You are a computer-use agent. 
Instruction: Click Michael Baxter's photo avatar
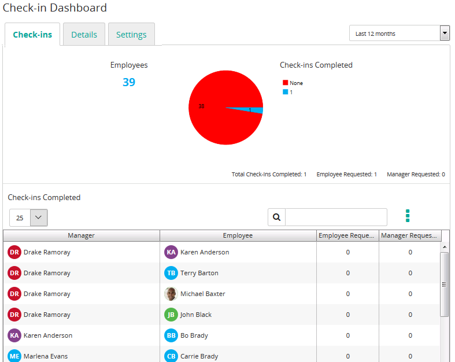[x=171, y=294]
